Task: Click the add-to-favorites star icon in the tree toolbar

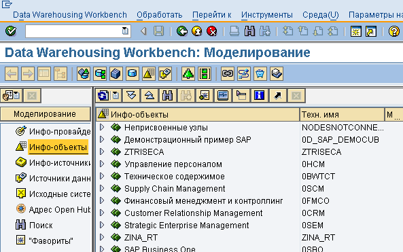Action: [205, 96]
